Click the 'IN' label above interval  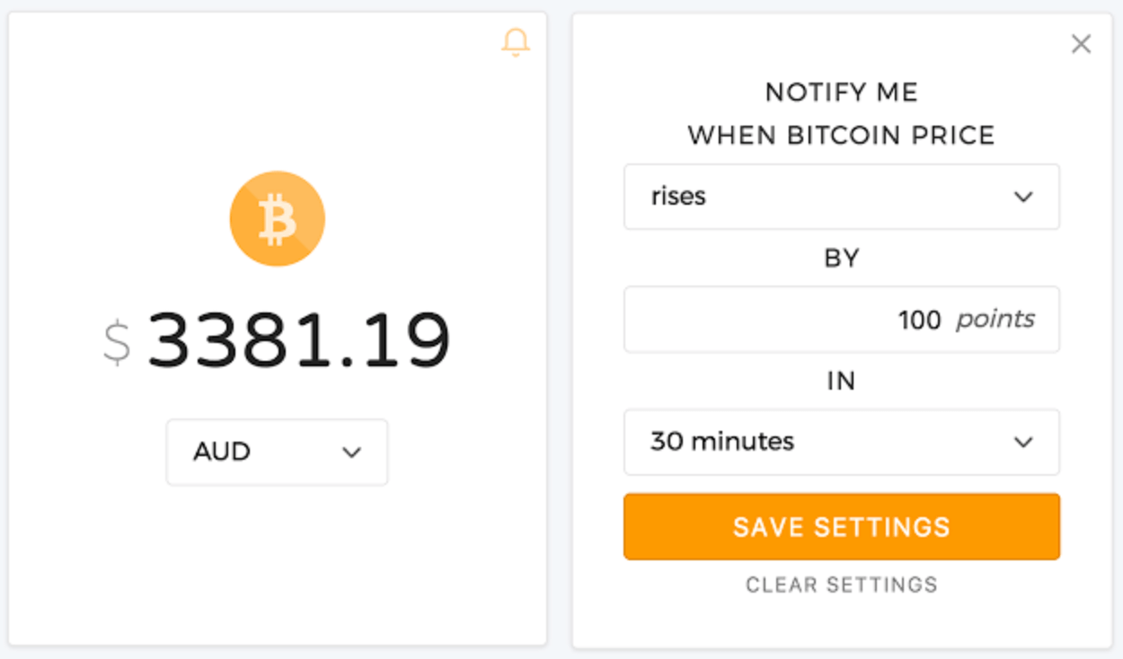(x=841, y=382)
